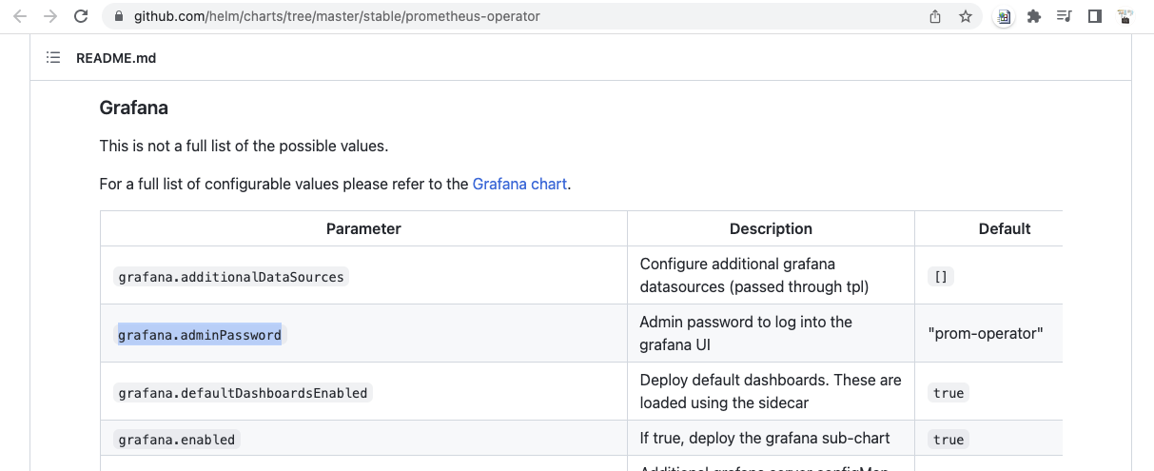This screenshot has height=471, width=1154.
Task: Click the highlighted grafana.adminPassword parameter
Action: coord(200,335)
